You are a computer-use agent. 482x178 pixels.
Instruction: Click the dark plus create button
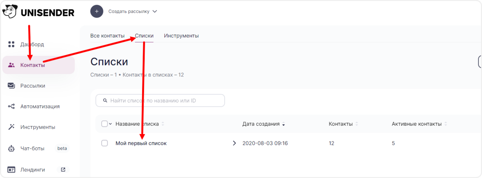pyautogui.click(x=97, y=11)
